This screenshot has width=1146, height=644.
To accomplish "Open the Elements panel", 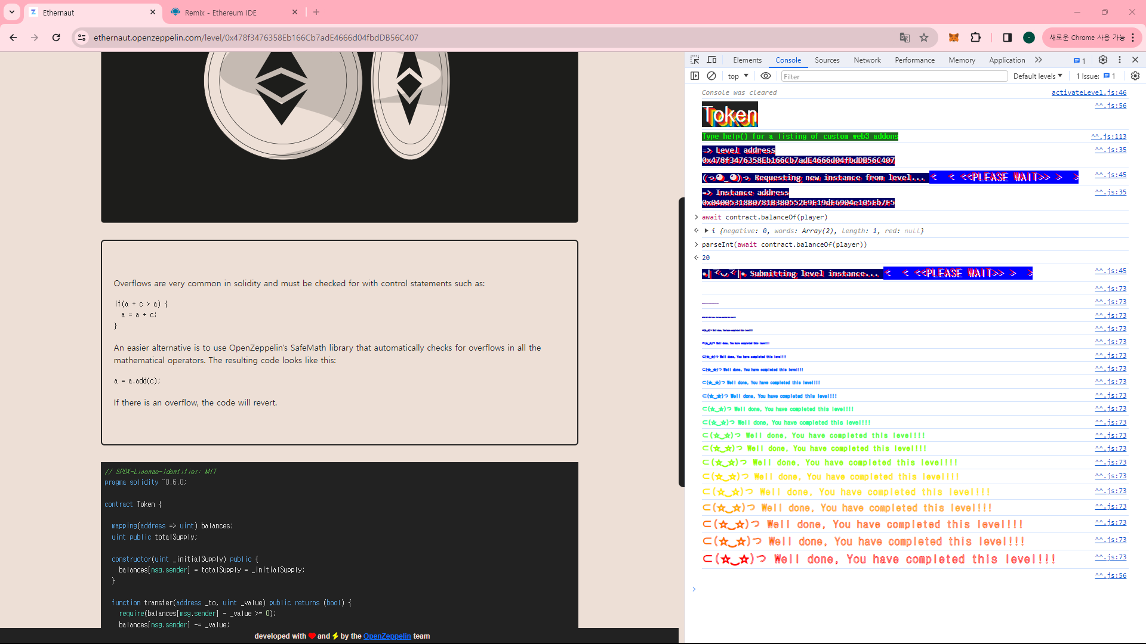I will click(747, 60).
